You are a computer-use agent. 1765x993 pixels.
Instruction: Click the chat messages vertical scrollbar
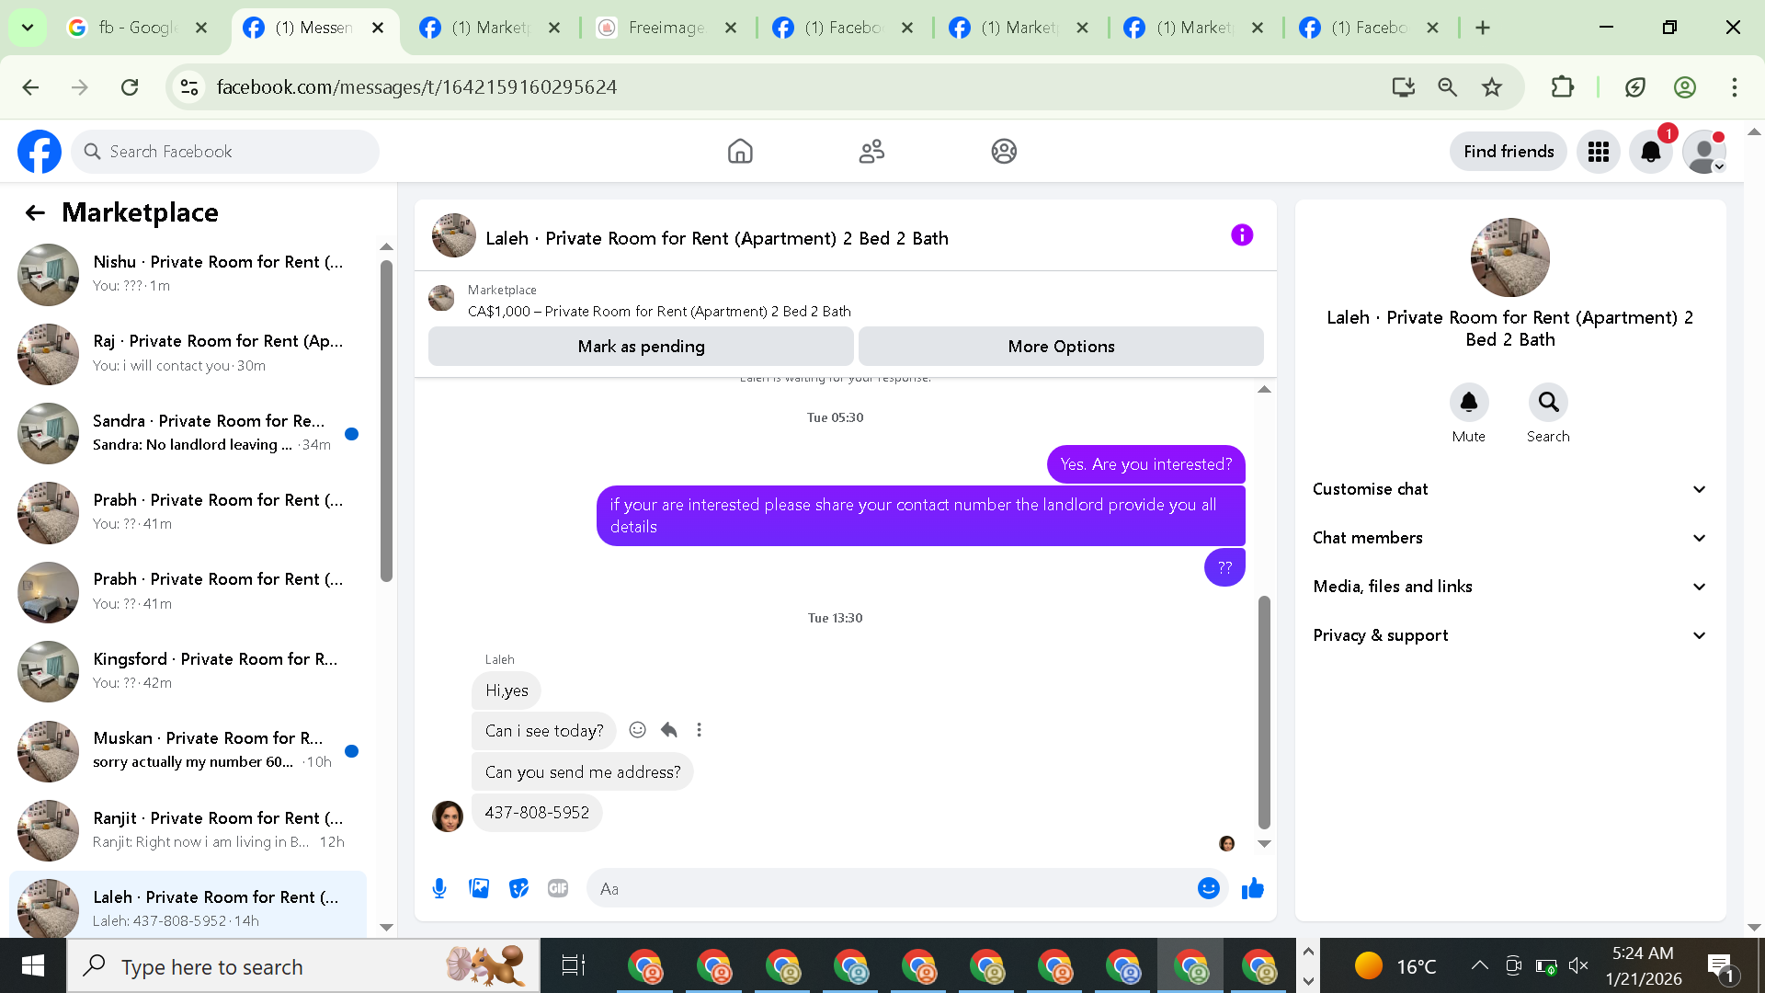click(x=1264, y=712)
